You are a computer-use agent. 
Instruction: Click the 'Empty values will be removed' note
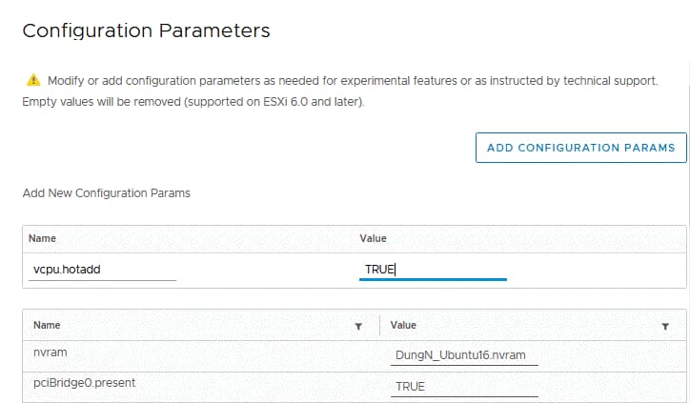[107, 101]
